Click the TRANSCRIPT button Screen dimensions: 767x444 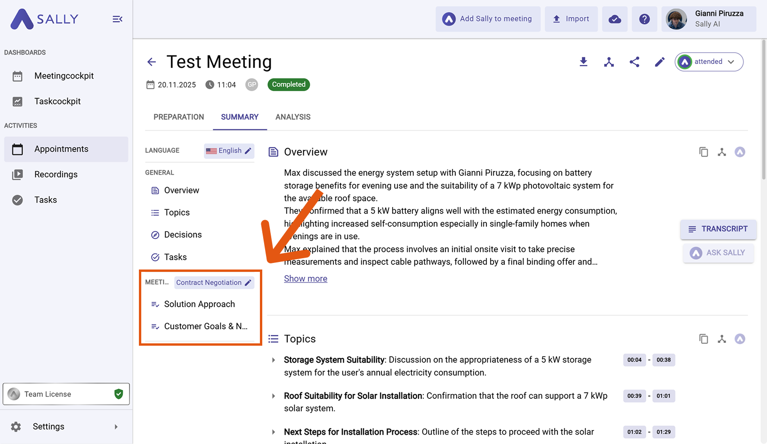click(x=718, y=229)
